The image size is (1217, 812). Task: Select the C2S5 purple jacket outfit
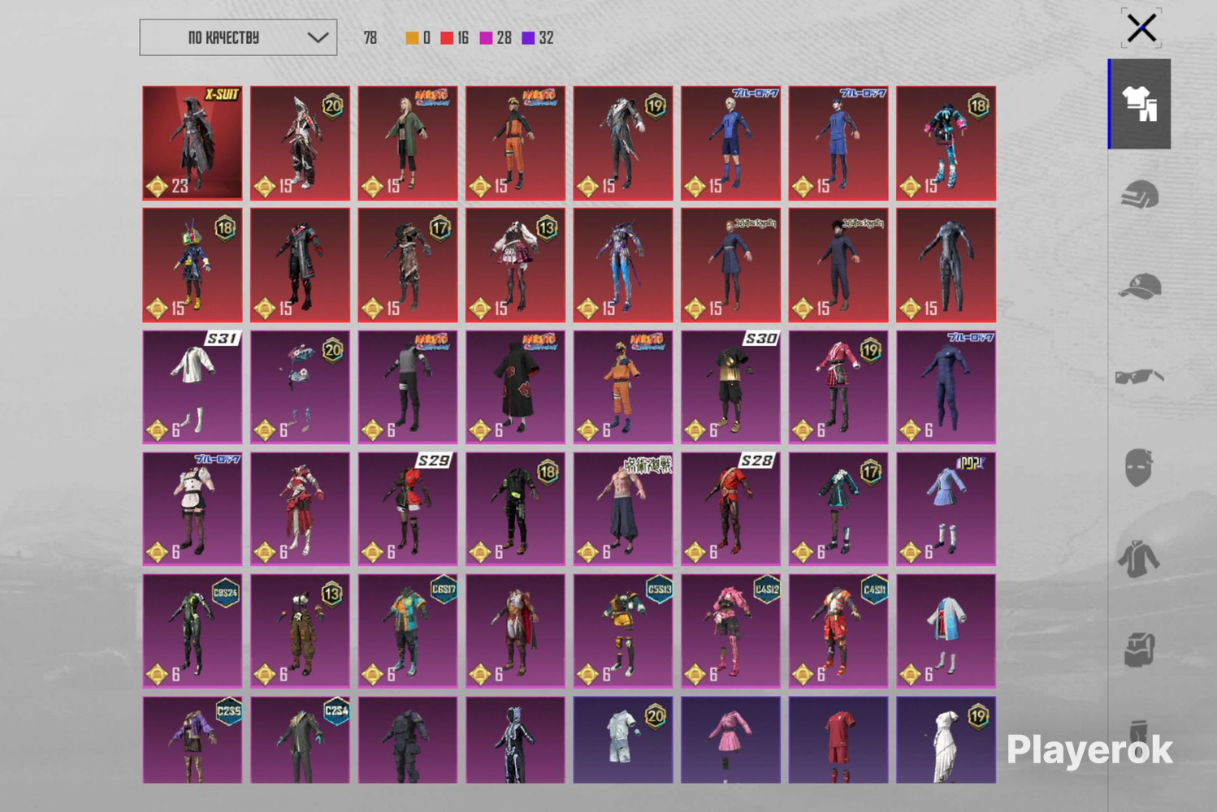click(193, 740)
